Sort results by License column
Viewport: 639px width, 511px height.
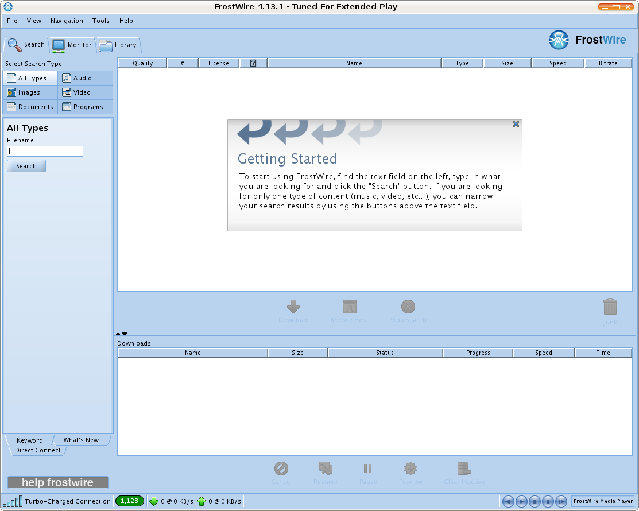coord(219,63)
